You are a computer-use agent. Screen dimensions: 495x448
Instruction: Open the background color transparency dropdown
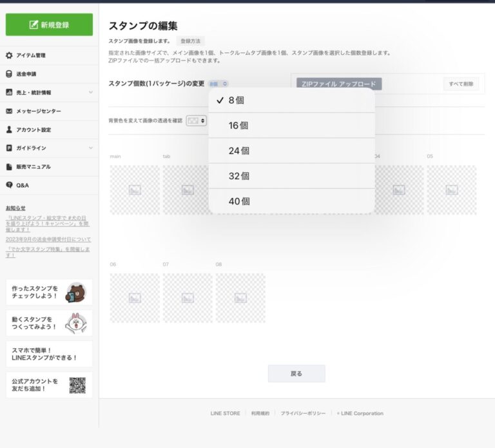[x=196, y=121]
